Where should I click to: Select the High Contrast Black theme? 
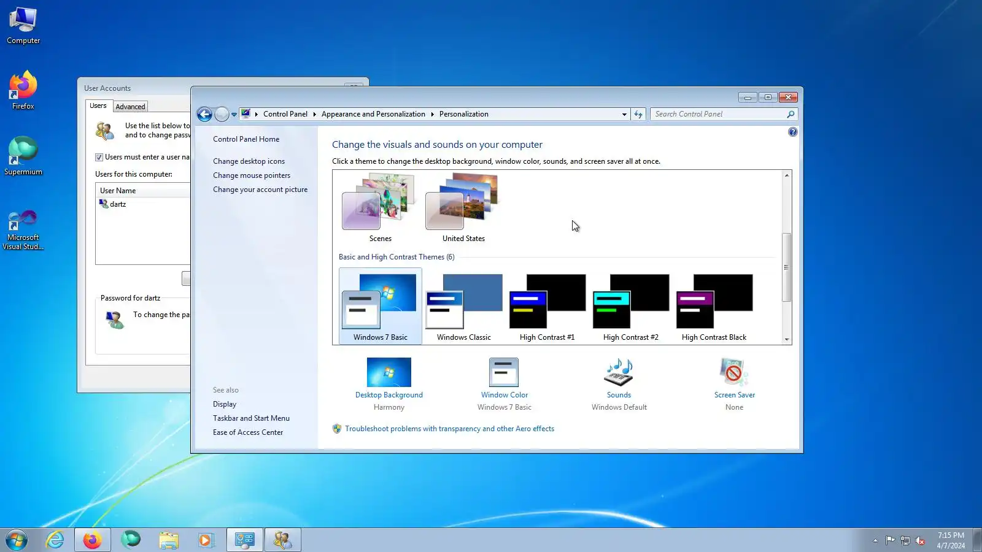(714, 306)
